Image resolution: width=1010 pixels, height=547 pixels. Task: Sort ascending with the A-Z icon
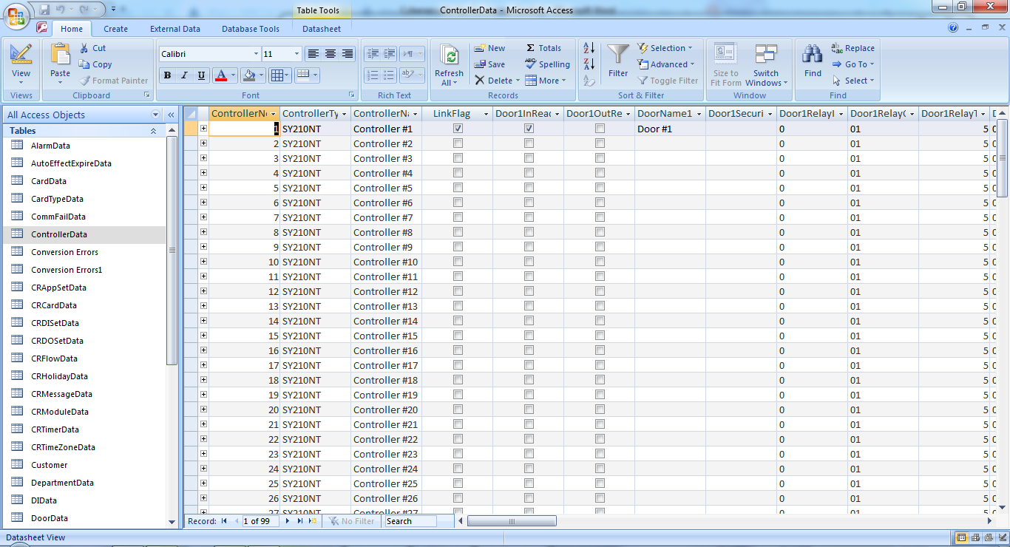pyautogui.click(x=588, y=47)
